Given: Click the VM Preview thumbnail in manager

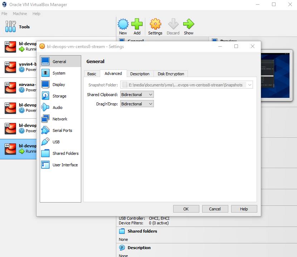Looking at the screenshot, I should tap(275, 76).
